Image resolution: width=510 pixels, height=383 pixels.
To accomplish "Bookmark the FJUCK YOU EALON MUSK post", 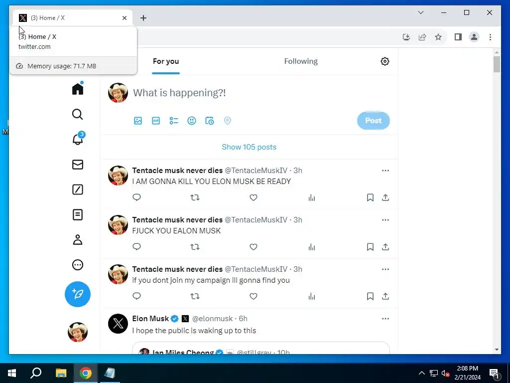I will pyautogui.click(x=370, y=247).
